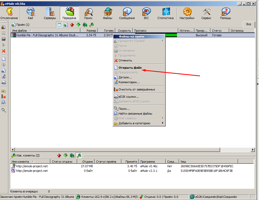Open the Файлы shared files page
Image resolution: width=259 pixels, height=200 pixels.
(108, 14)
